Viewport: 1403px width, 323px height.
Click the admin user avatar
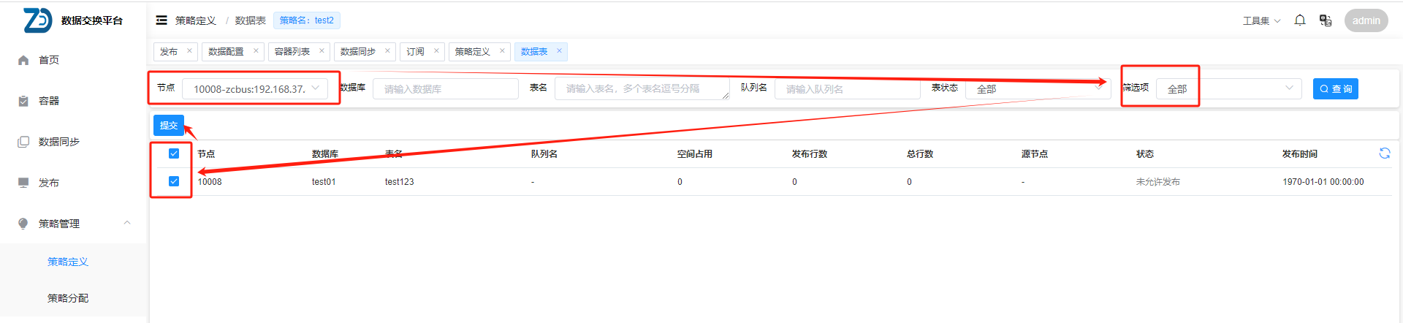(x=1365, y=20)
